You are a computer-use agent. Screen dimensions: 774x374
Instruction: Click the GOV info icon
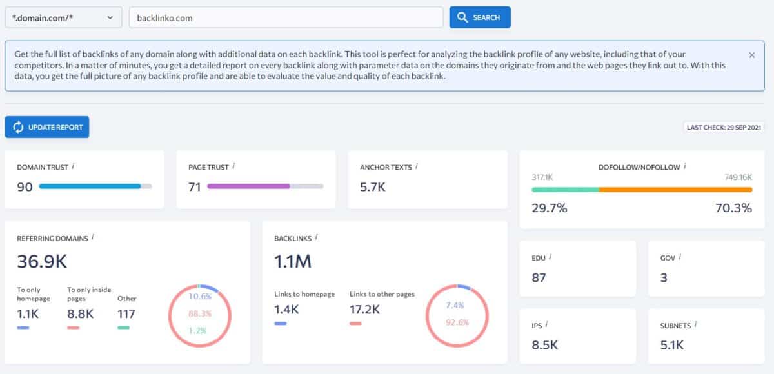coord(680,257)
